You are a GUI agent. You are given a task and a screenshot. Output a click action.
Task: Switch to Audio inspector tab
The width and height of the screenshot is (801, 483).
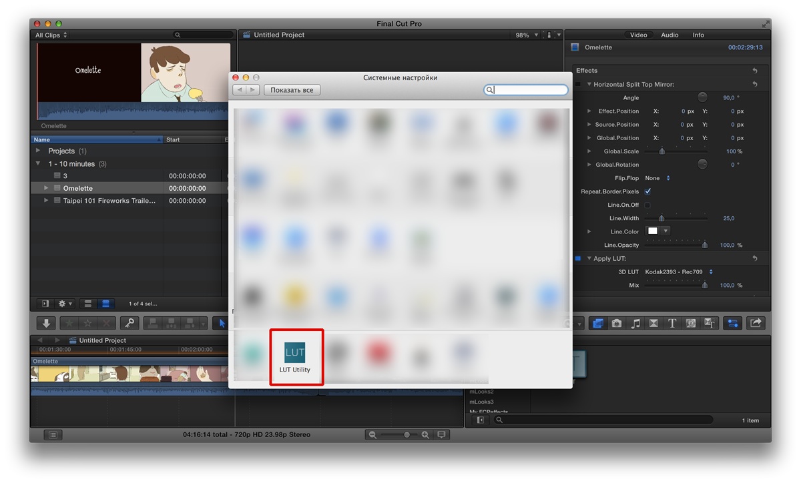670,35
